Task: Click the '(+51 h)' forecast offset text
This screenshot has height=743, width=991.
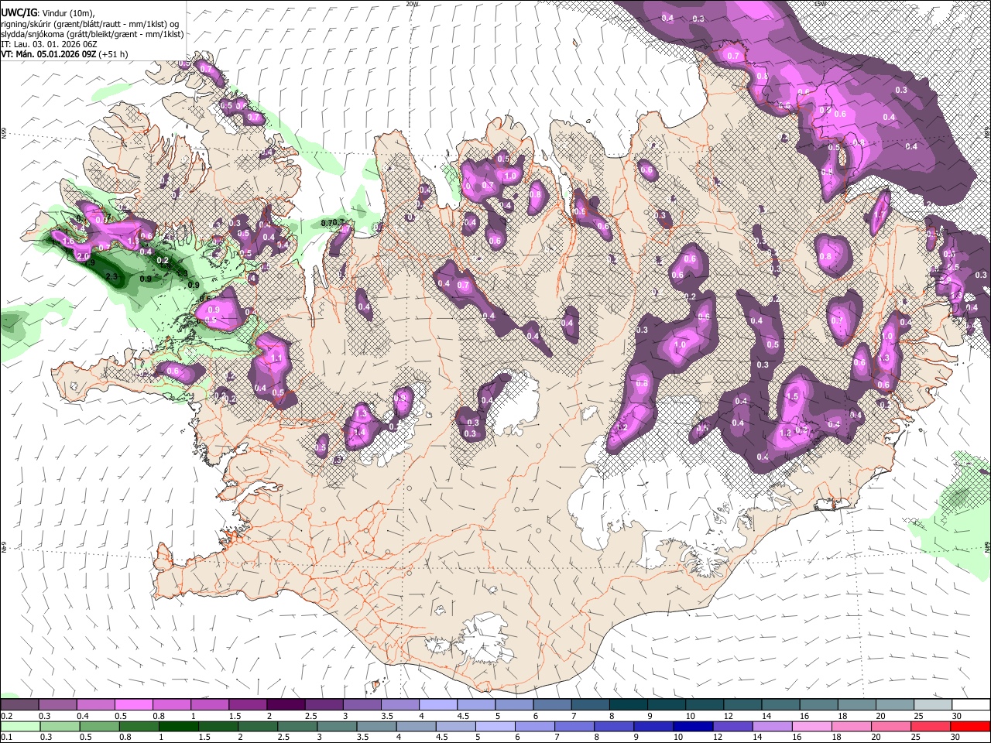Action: (114, 54)
